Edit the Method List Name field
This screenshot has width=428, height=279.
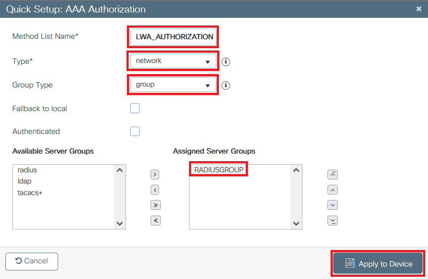tap(172, 37)
